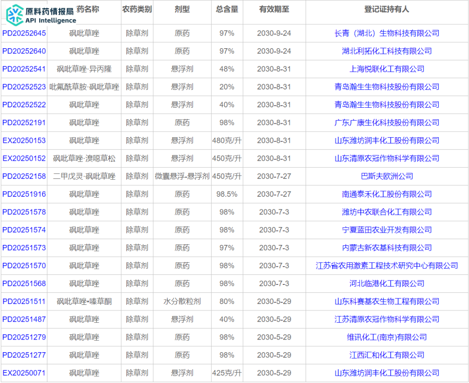Open registration EX20250152
Image resolution: width=469 pixels, height=383 pixels.
point(24,158)
